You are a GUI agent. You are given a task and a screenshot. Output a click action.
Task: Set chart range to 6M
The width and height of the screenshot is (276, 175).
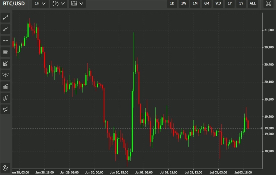(x=207, y=3)
